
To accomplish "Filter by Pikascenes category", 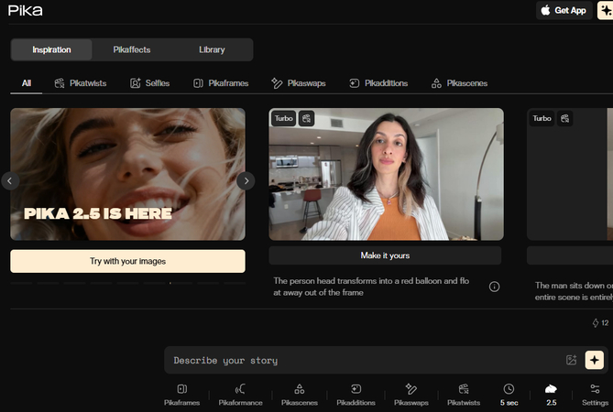I will pyautogui.click(x=459, y=83).
